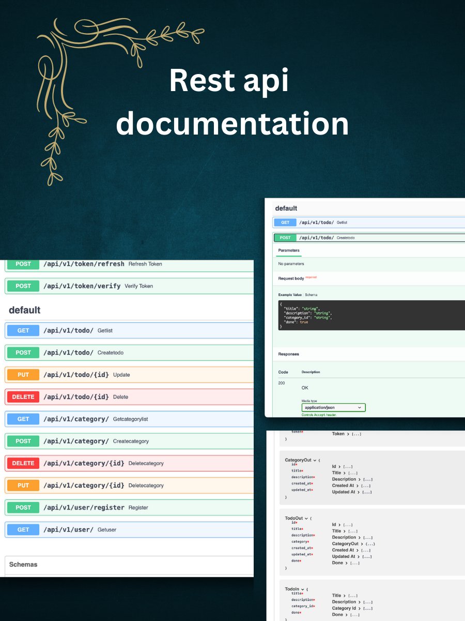Click the POST badge on /api/v1/todo/ Createtodo
The height and width of the screenshot is (621, 465).
pos(23,352)
